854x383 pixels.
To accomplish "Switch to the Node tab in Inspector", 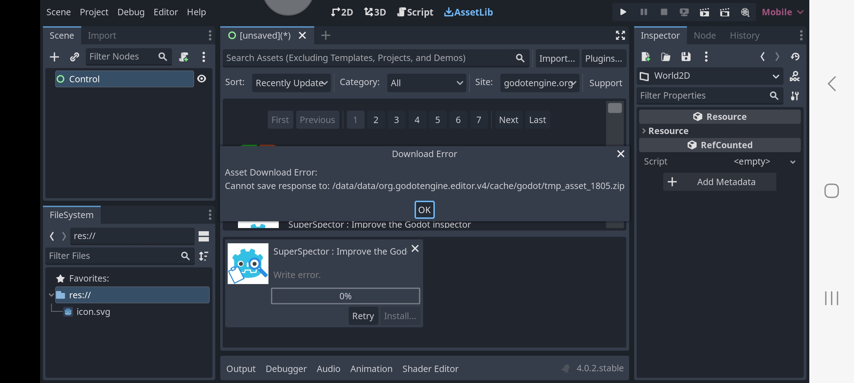I will click(x=705, y=35).
